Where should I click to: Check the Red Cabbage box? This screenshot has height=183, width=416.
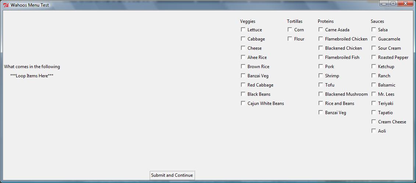coord(243,85)
